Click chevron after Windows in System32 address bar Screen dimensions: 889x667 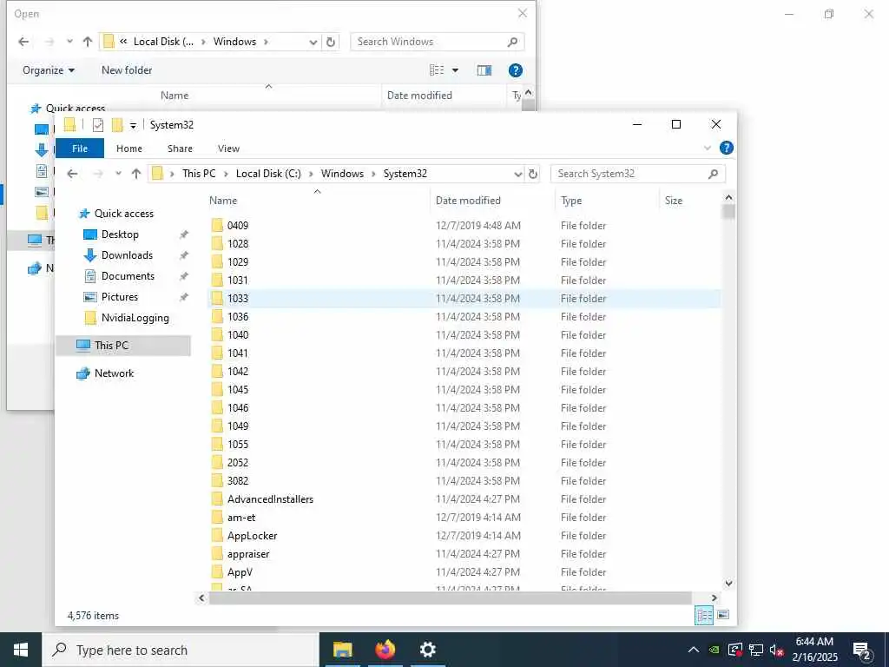click(373, 174)
